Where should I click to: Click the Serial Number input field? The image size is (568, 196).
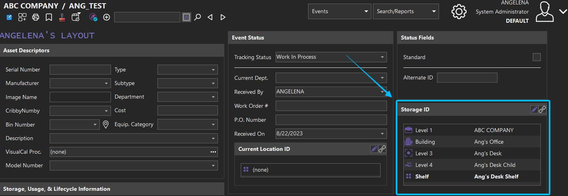(80, 70)
